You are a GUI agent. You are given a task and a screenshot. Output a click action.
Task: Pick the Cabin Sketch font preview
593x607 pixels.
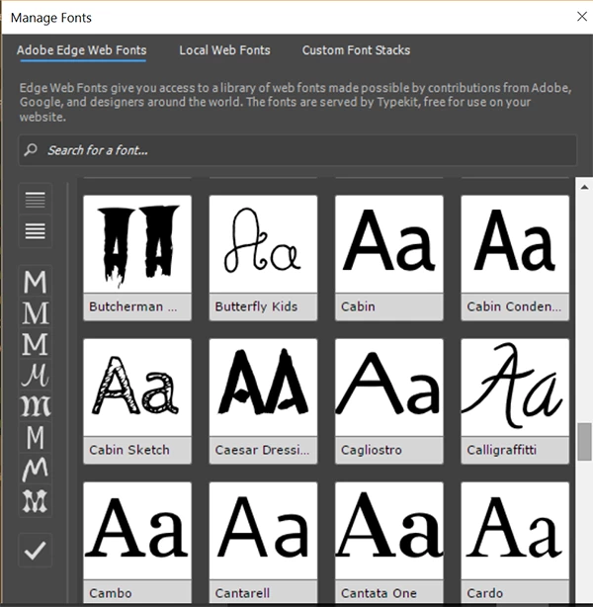click(137, 388)
